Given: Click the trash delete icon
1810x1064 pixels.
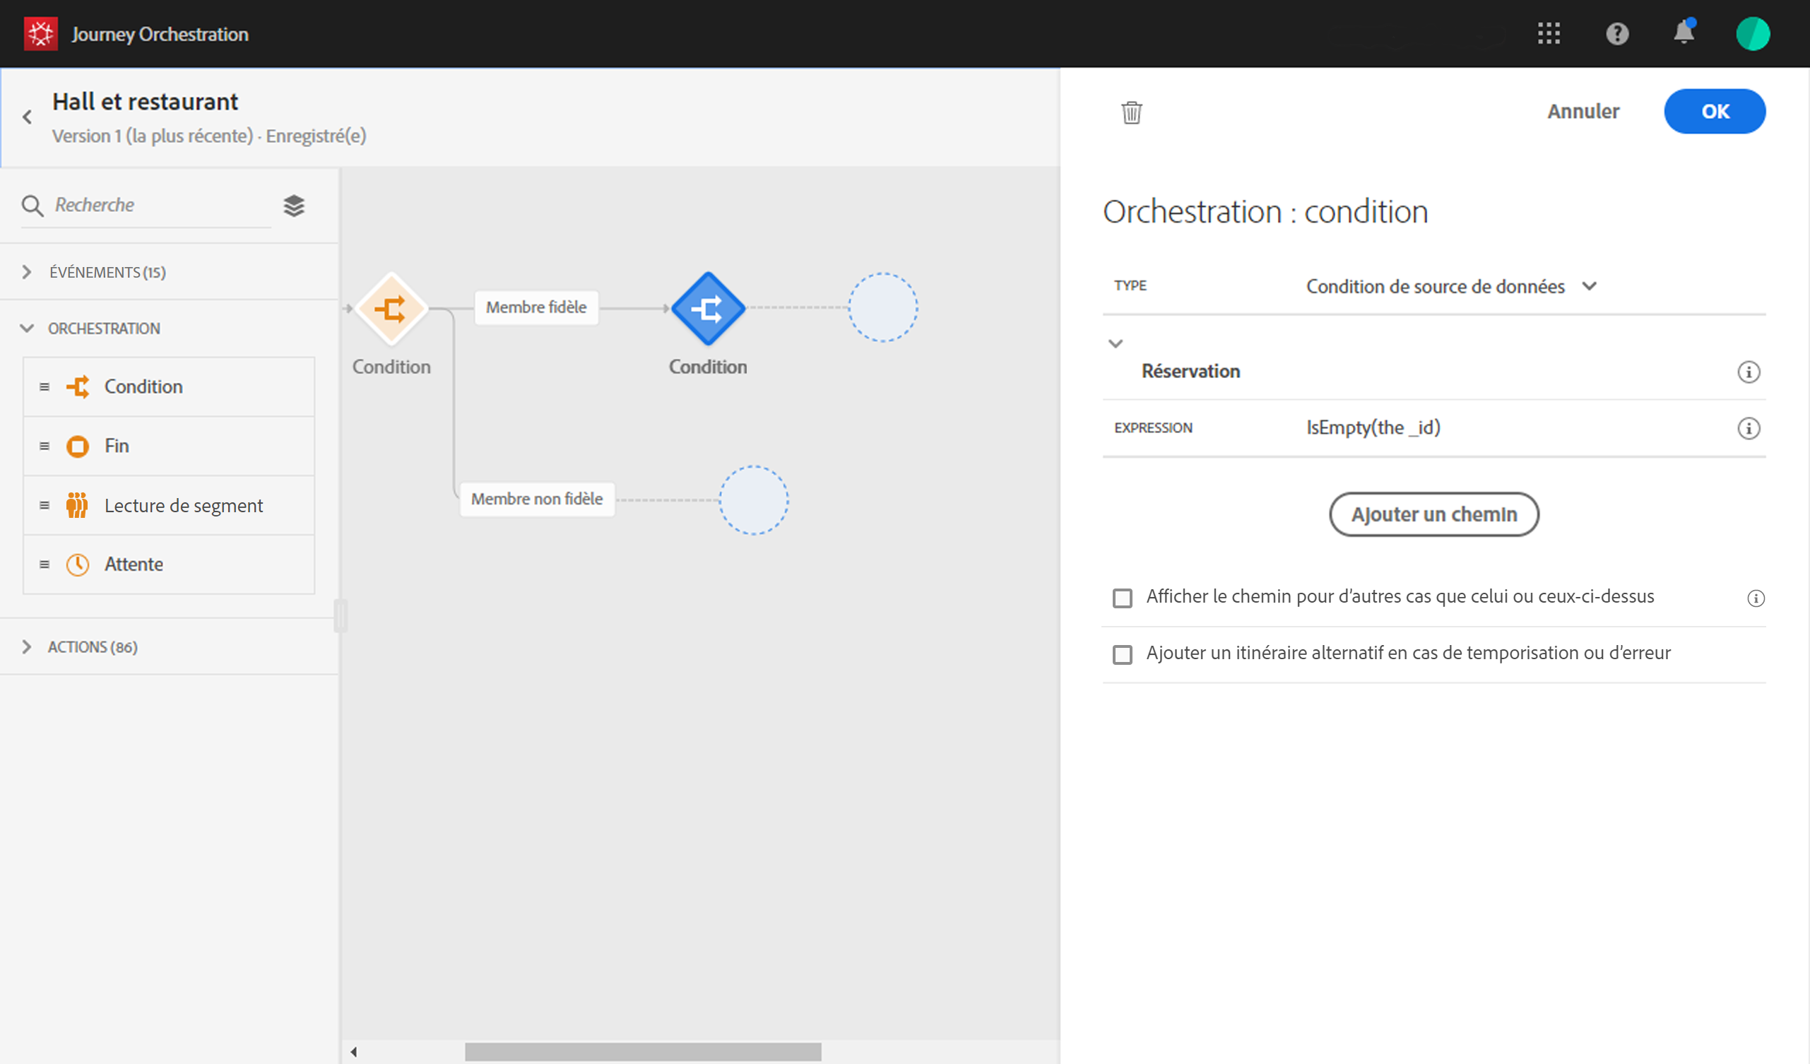Looking at the screenshot, I should click(x=1131, y=112).
